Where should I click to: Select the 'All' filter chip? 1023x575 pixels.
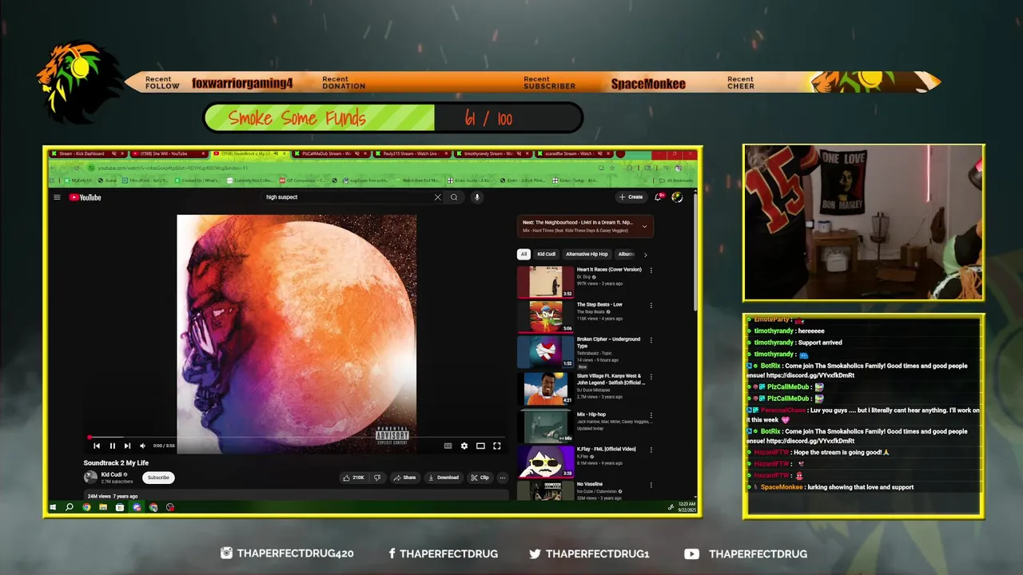(523, 254)
